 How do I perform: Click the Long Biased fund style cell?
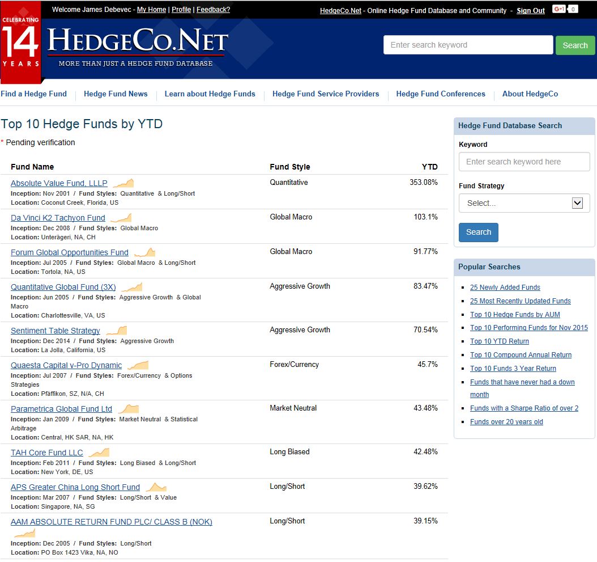coord(290,452)
